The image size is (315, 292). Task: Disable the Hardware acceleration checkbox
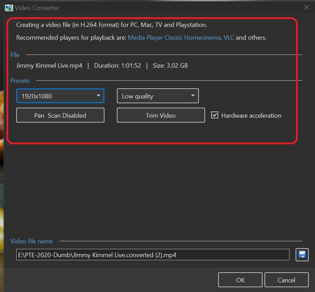tap(215, 115)
